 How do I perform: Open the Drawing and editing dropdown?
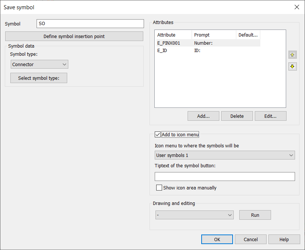(x=194, y=215)
